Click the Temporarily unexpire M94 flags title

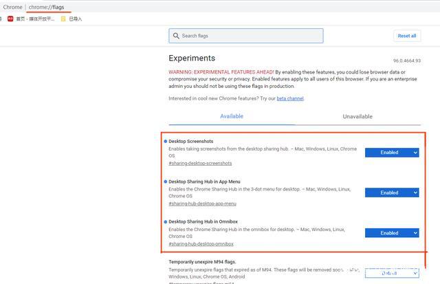click(202, 262)
